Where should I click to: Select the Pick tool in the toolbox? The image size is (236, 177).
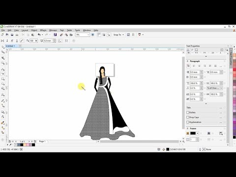click(3, 47)
